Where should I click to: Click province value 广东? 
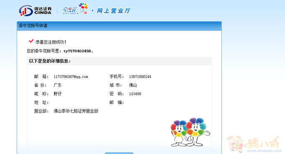coord(57,85)
